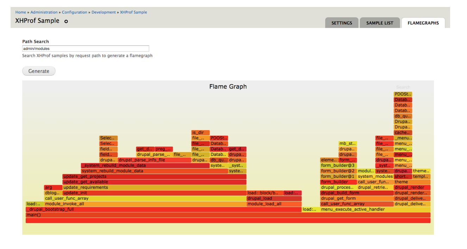Click the menu_execute_active_handler frame
The height and width of the screenshot is (249, 467).
coord(375,209)
